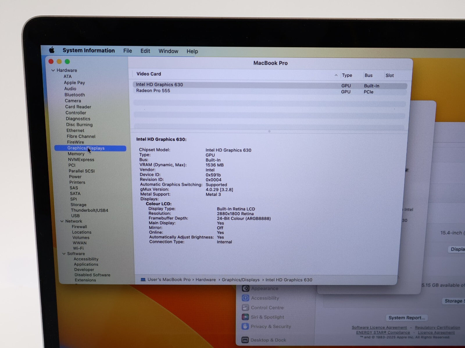Select Firewall under Network
The image size is (465, 348).
coord(79,227)
